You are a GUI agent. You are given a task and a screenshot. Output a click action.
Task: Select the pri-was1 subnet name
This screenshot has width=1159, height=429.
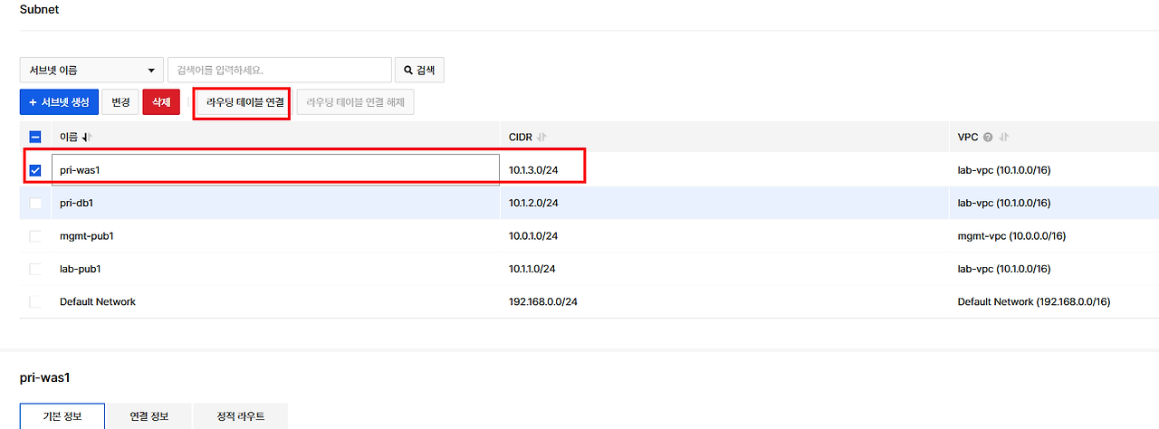tap(78, 170)
